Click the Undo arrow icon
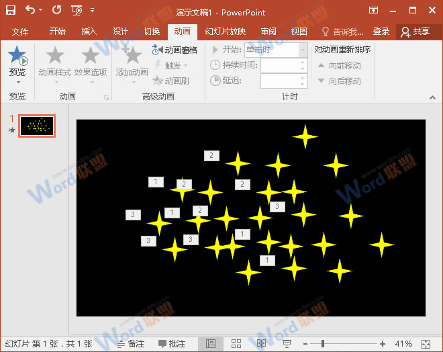 pos(30,10)
